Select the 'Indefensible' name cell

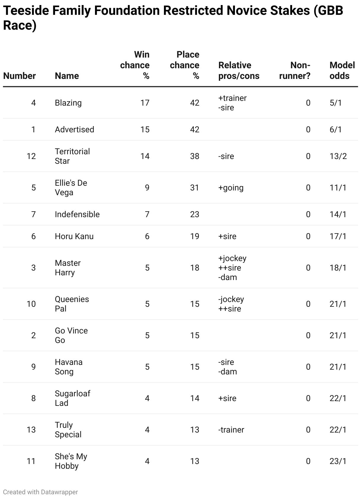coord(77,214)
